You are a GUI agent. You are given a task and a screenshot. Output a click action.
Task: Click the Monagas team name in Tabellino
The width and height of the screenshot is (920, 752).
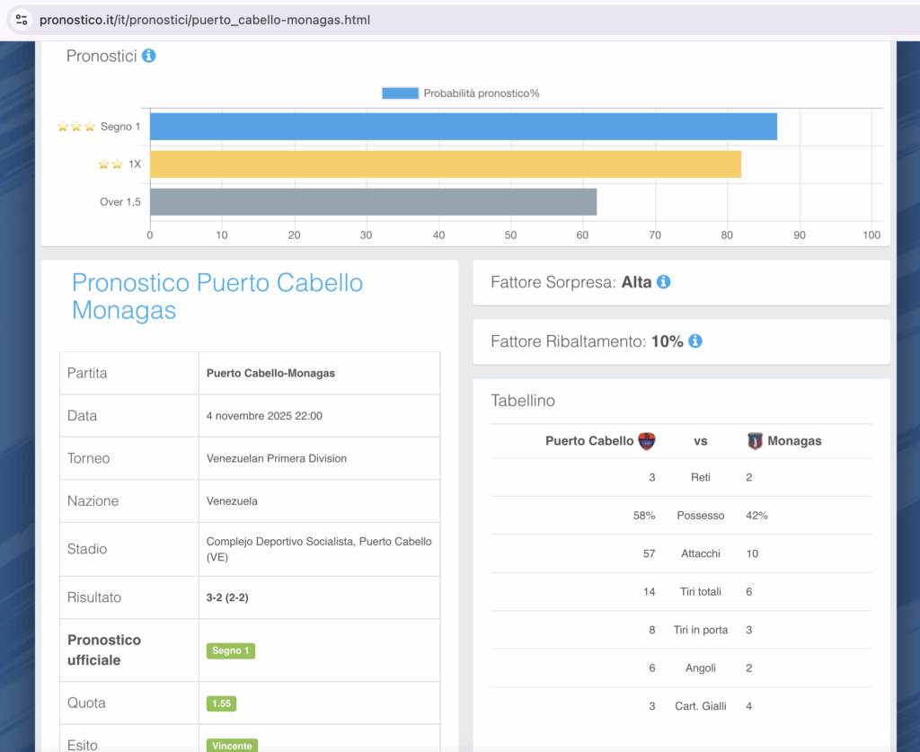(x=794, y=441)
